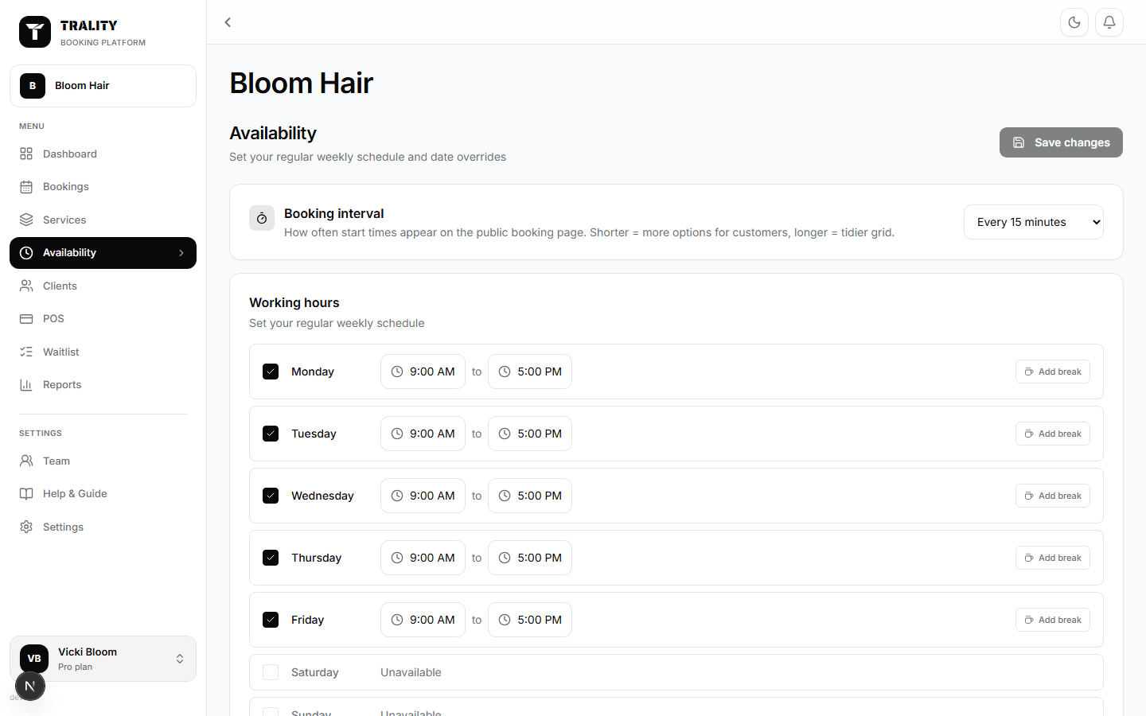Image resolution: width=1146 pixels, height=716 pixels.
Task: Open Thursday 9:00 AM start time field
Action: [x=423, y=558]
